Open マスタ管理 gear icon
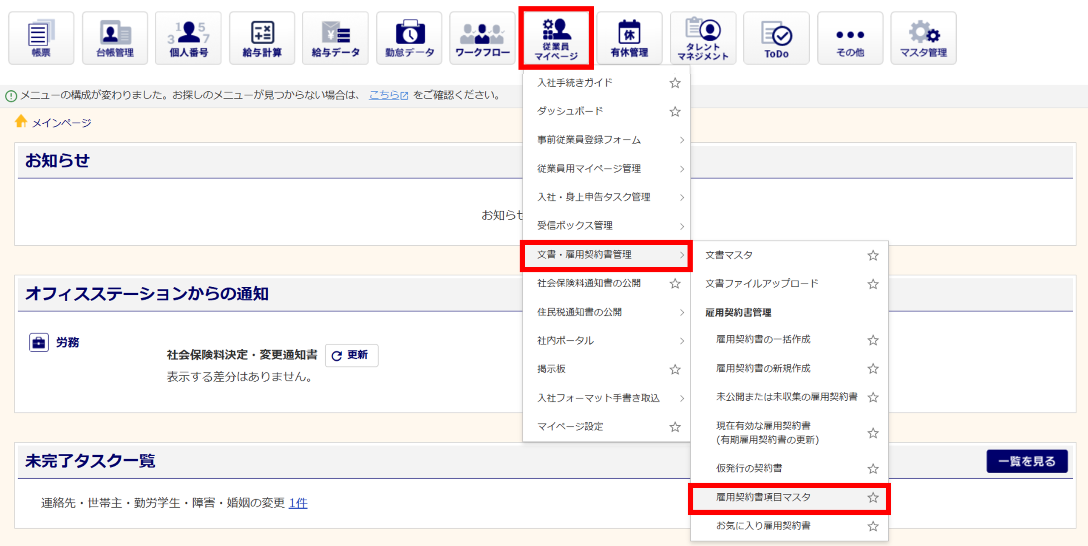The width and height of the screenshot is (1088, 546). pyautogui.click(x=923, y=38)
